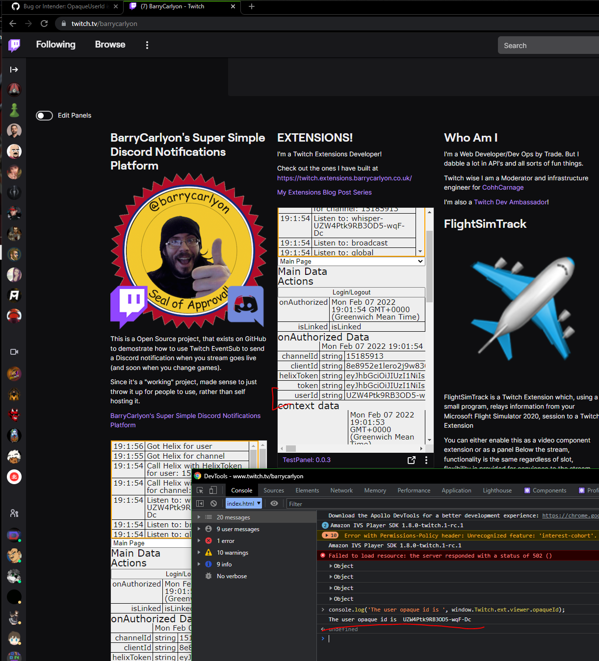
Task: Click the DevTools inspect element icon
Action: (x=200, y=490)
